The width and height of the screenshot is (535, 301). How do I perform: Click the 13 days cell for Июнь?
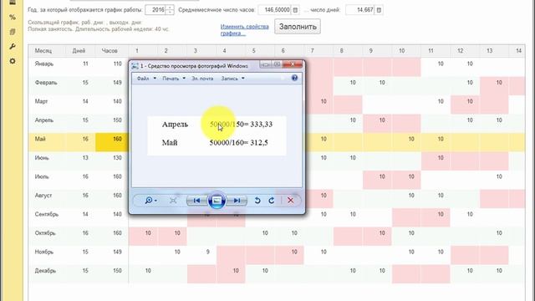80,161
